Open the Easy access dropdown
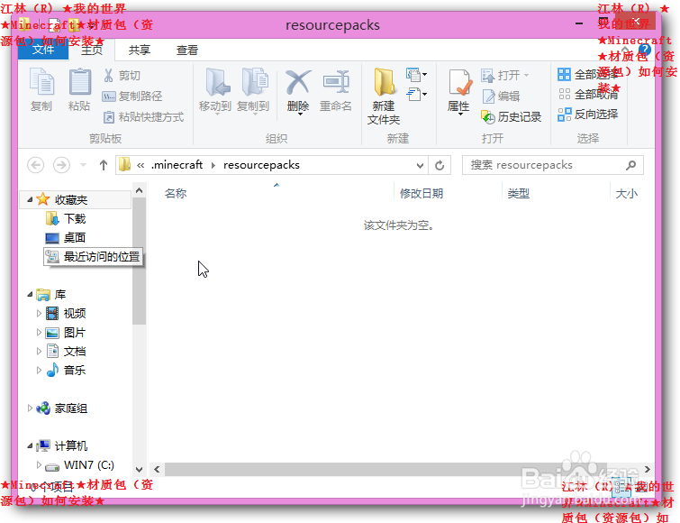The width and height of the screenshot is (680, 523). (416, 94)
